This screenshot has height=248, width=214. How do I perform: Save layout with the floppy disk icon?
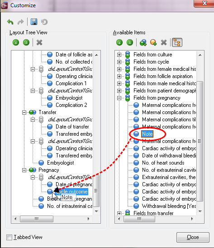(34, 22)
